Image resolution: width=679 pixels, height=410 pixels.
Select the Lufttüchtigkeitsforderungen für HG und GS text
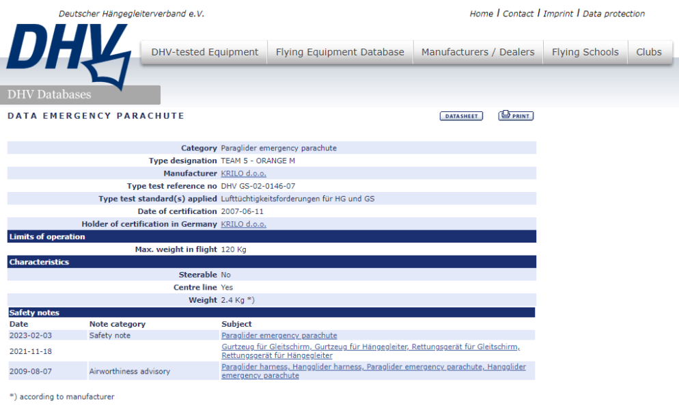(x=298, y=199)
